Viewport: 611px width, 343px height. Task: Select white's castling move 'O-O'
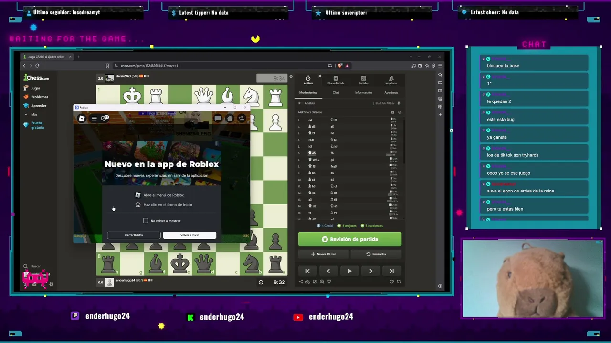tap(311, 140)
